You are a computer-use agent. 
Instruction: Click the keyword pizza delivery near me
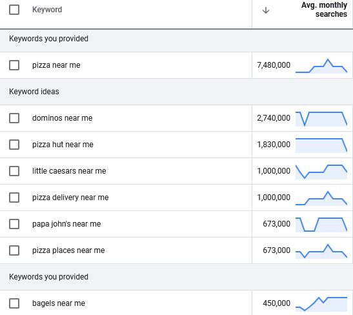70,198
